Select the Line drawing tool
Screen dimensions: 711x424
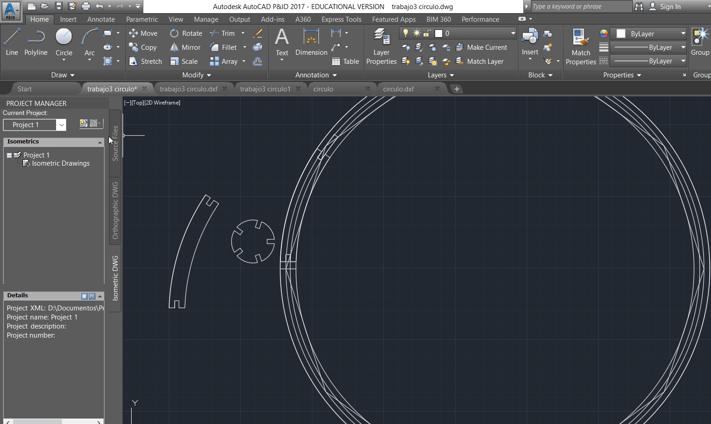(12, 42)
